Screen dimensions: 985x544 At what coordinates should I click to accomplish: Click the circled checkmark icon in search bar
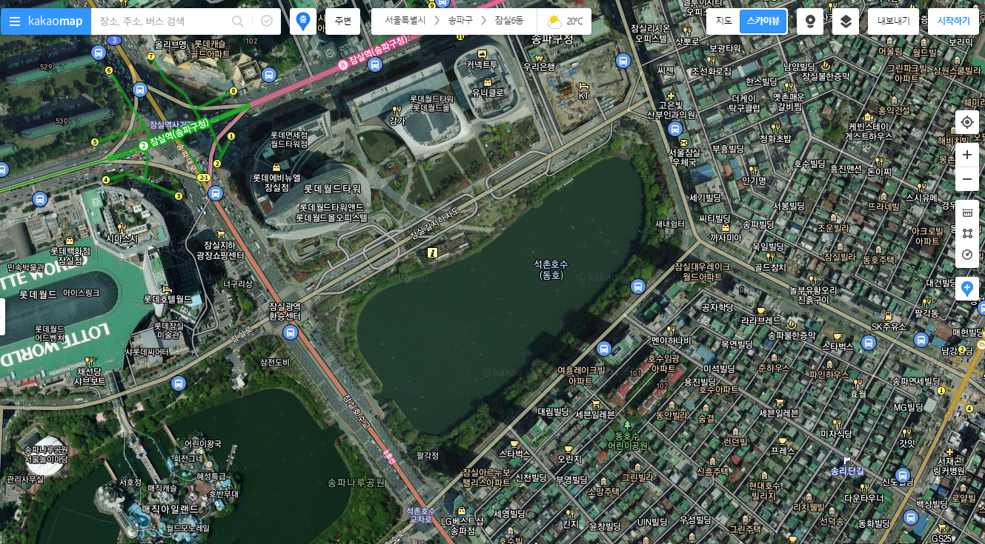click(x=267, y=21)
